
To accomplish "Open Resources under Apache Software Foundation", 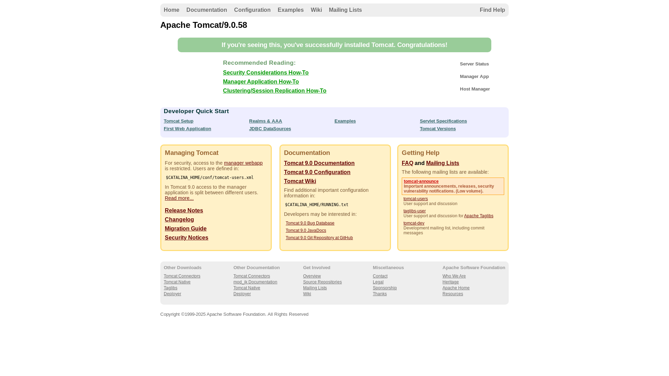I will pyautogui.click(x=453, y=294).
